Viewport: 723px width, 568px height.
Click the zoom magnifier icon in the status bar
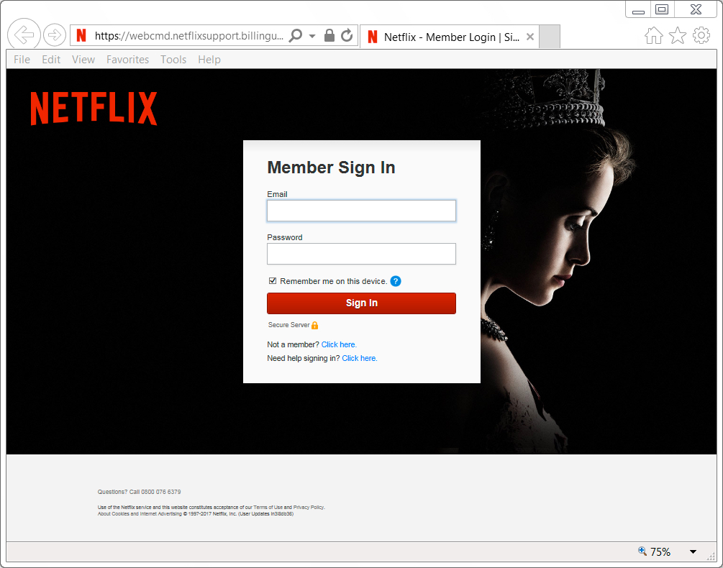[x=642, y=551]
